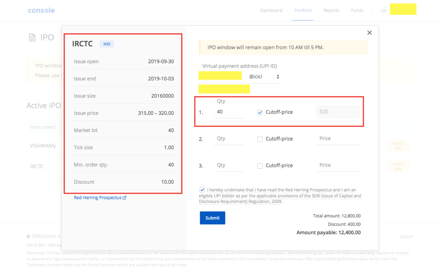
Task: Click the IPO document icon
Action: [x=32, y=37]
